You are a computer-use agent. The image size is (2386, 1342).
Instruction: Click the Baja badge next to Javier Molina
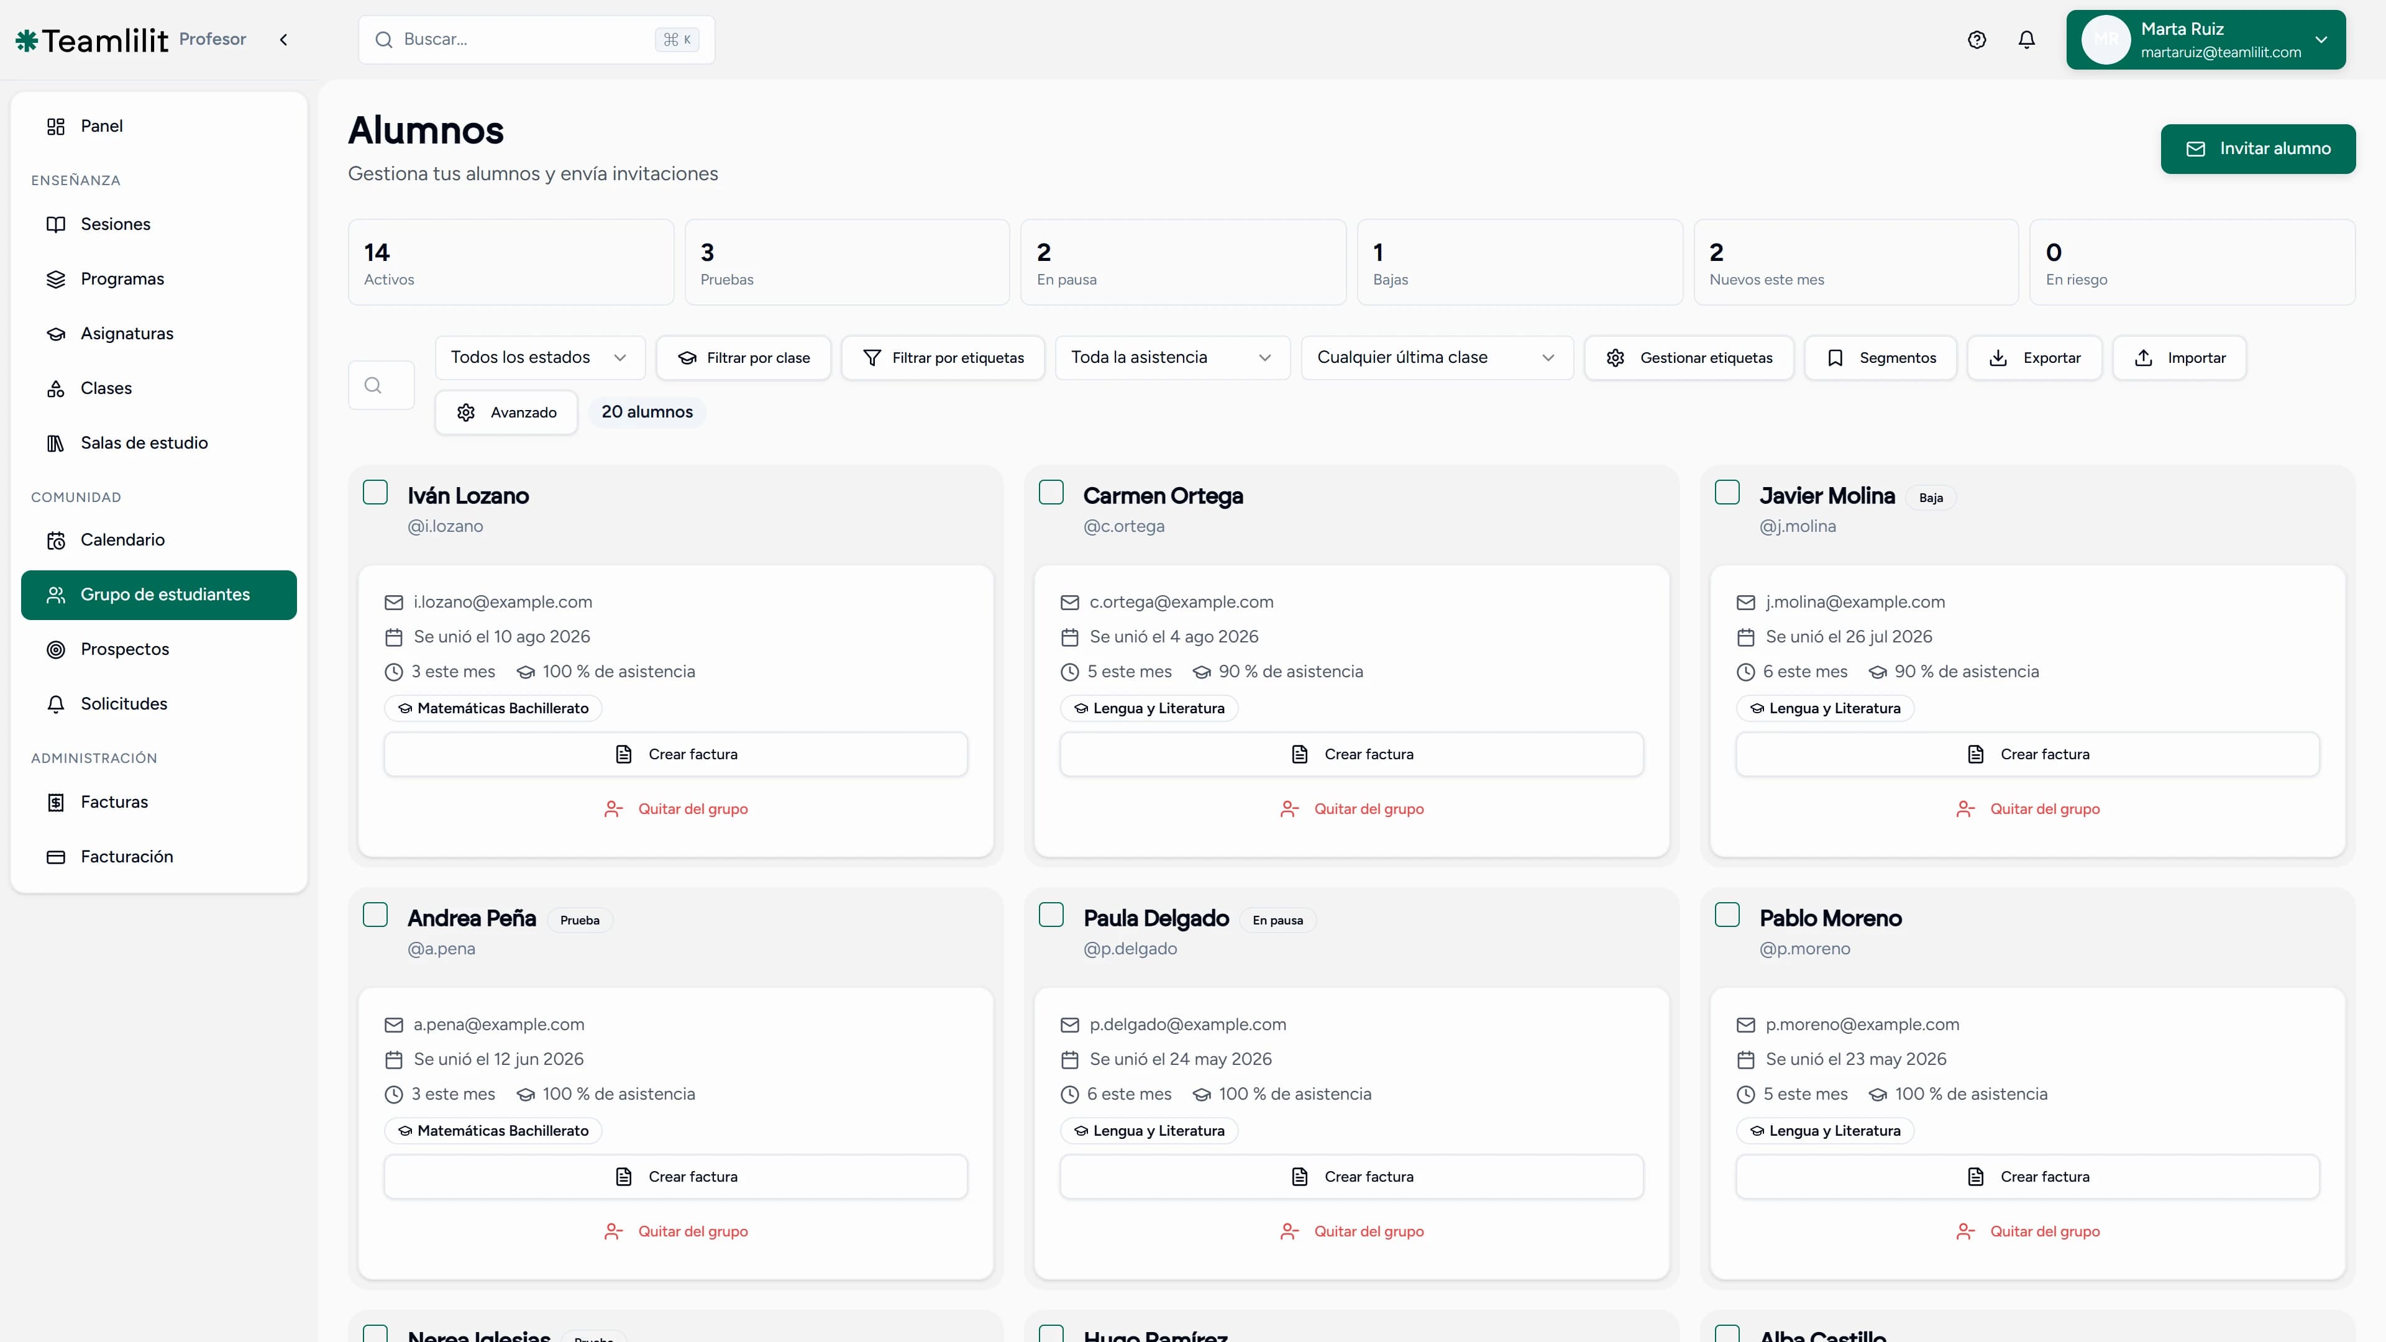[1931, 498]
